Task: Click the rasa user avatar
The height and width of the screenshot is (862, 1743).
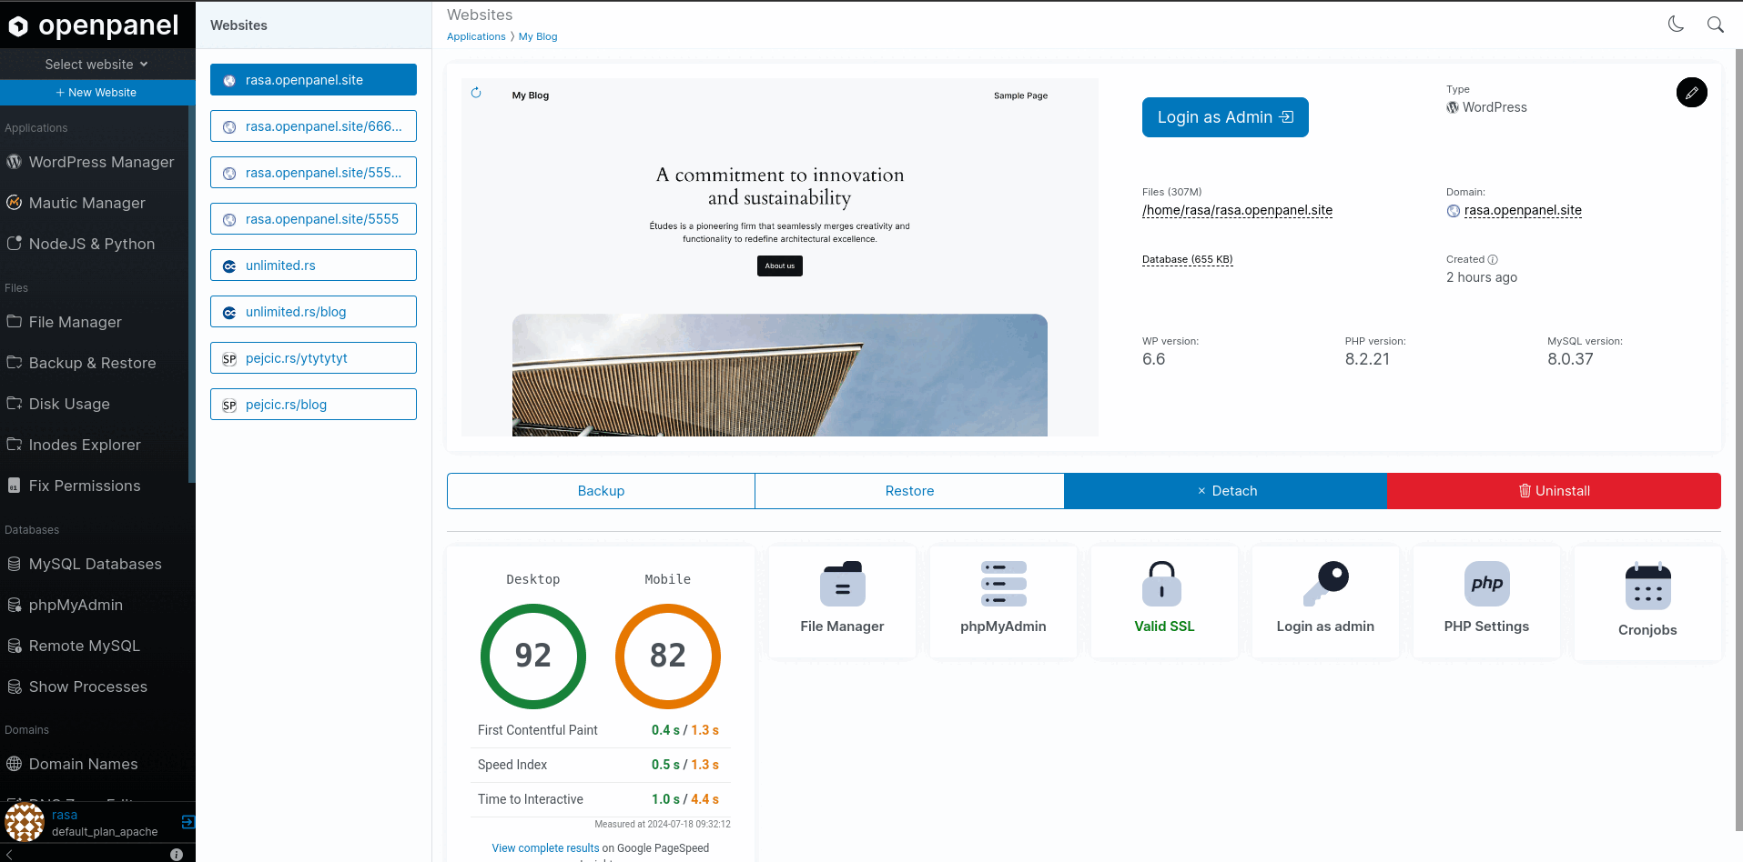Action: (25, 822)
